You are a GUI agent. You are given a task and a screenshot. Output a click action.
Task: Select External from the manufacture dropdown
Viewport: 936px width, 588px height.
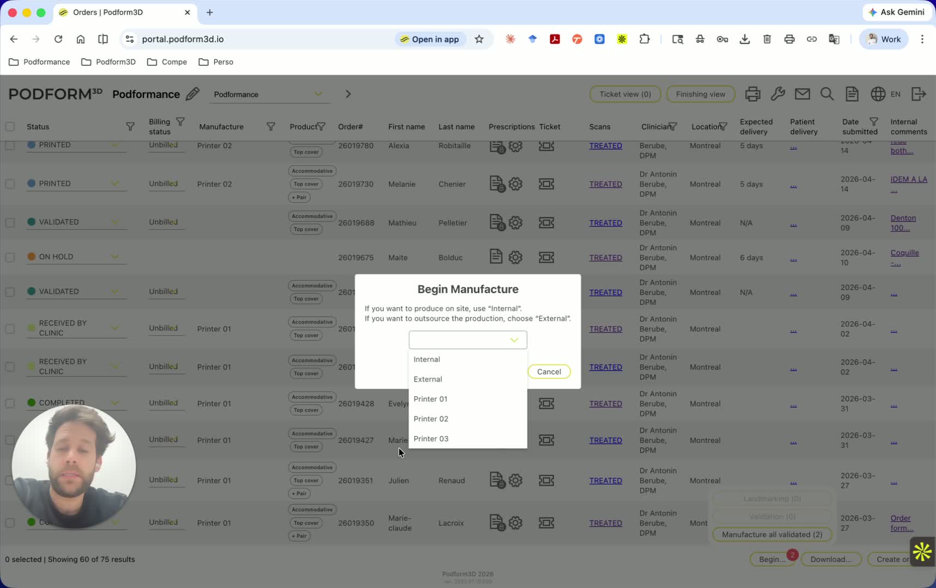coord(468,379)
